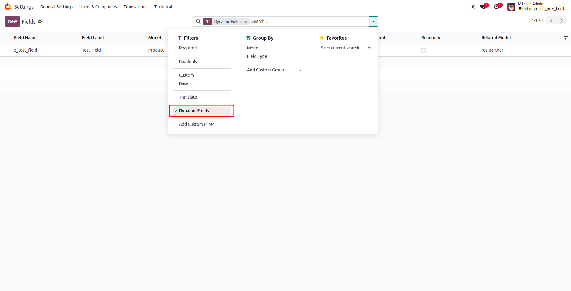Image resolution: width=571 pixels, height=291 pixels.
Task: Sort by Field Name column header
Action: (25, 38)
